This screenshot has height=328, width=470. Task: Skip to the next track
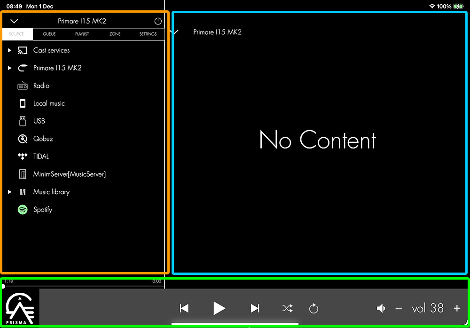(255, 308)
